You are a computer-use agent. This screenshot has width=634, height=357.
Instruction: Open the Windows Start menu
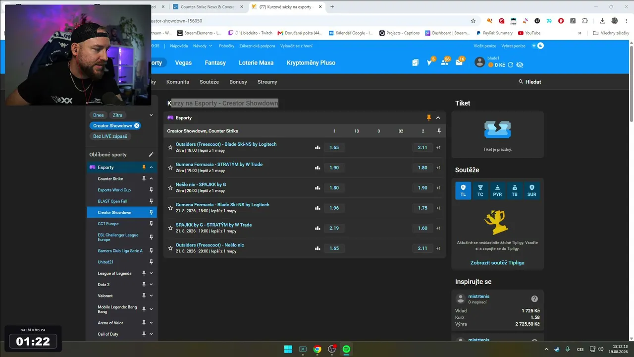pyautogui.click(x=288, y=349)
